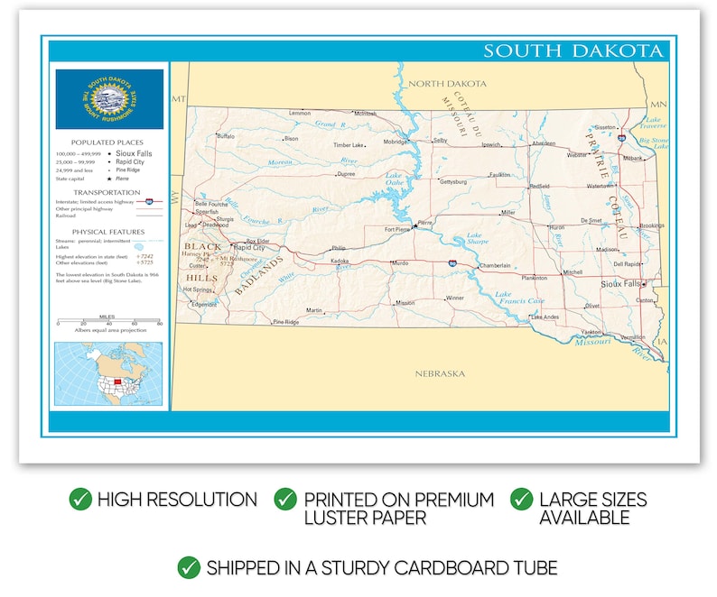Click the South Dakota state flag image
Image resolution: width=717 pixels, height=597 pixels.
pyautogui.click(x=109, y=99)
